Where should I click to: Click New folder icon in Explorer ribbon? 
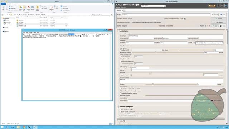point(38,8)
